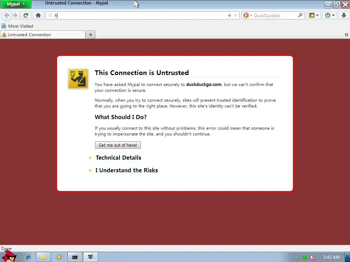Image resolution: width=350 pixels, height=262 pixels.
Task: Click the untrusted connection officer icon
Action: [x=78, y=79]
